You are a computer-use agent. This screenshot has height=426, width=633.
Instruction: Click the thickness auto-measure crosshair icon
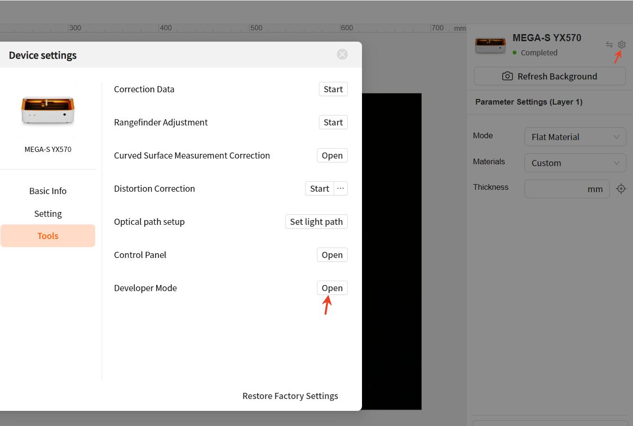pos(621,189)
